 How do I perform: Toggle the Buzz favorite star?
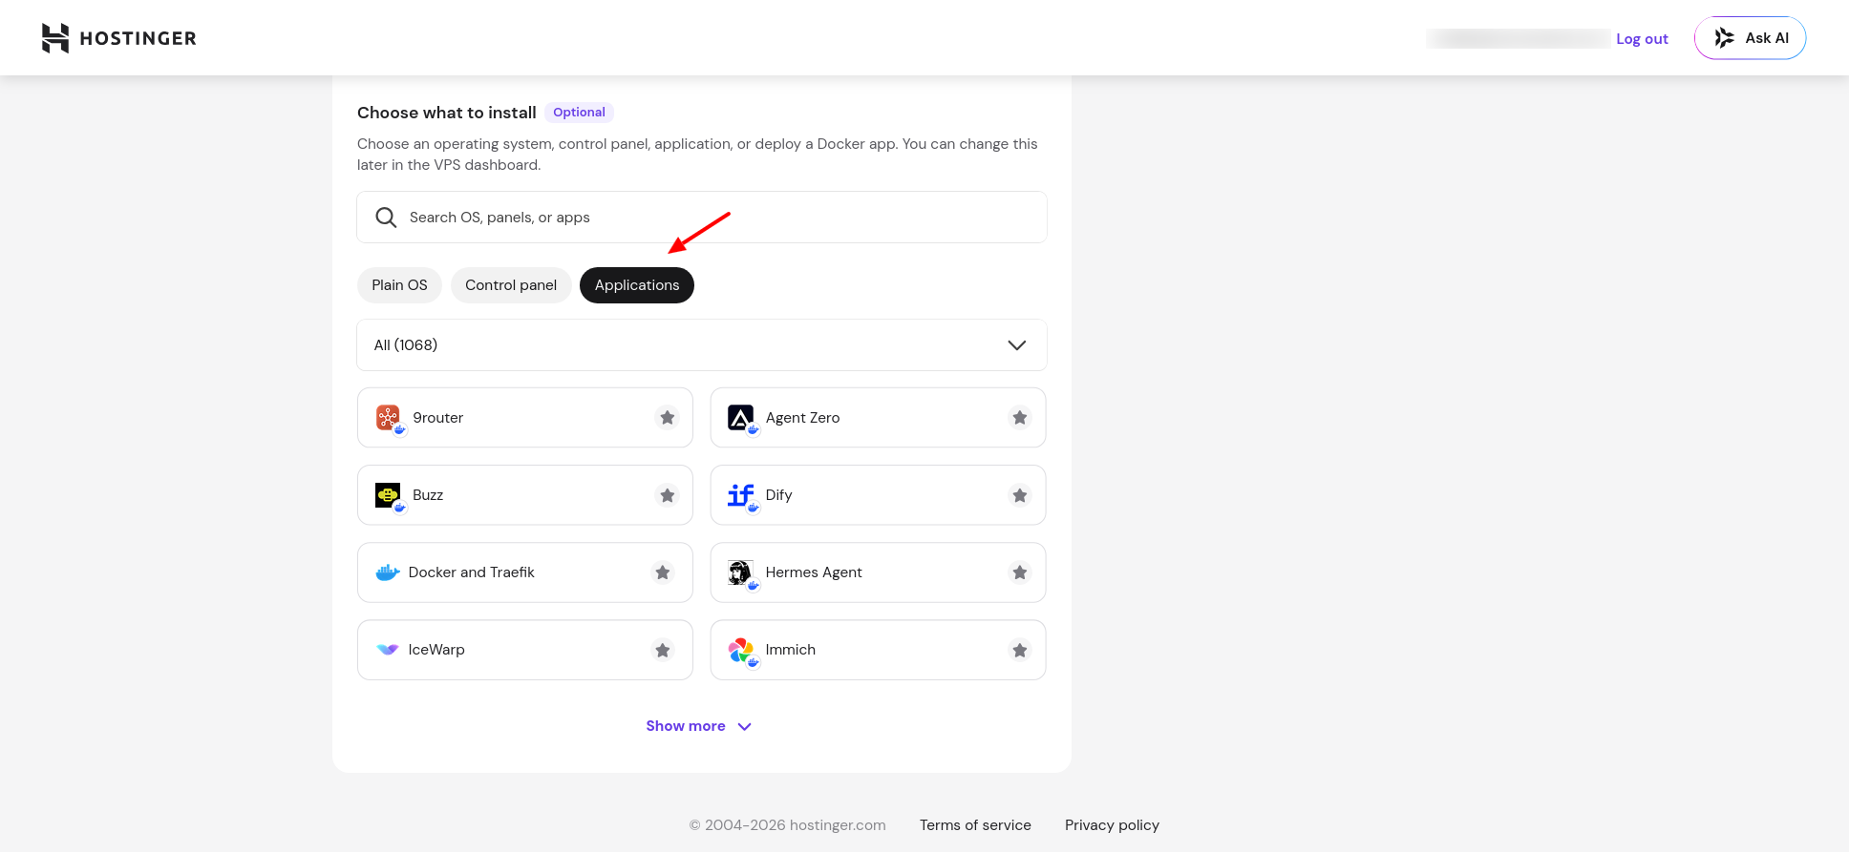[x=668, y=495]
